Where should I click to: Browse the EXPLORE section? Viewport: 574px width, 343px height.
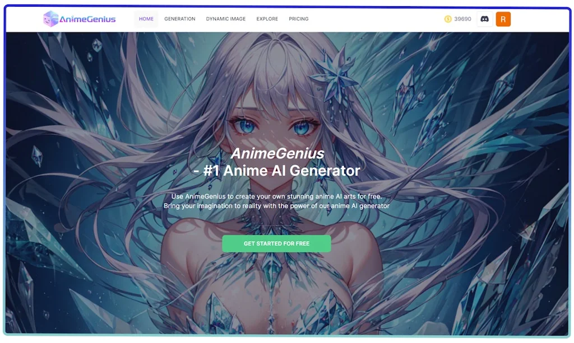[x=267, y=18]
